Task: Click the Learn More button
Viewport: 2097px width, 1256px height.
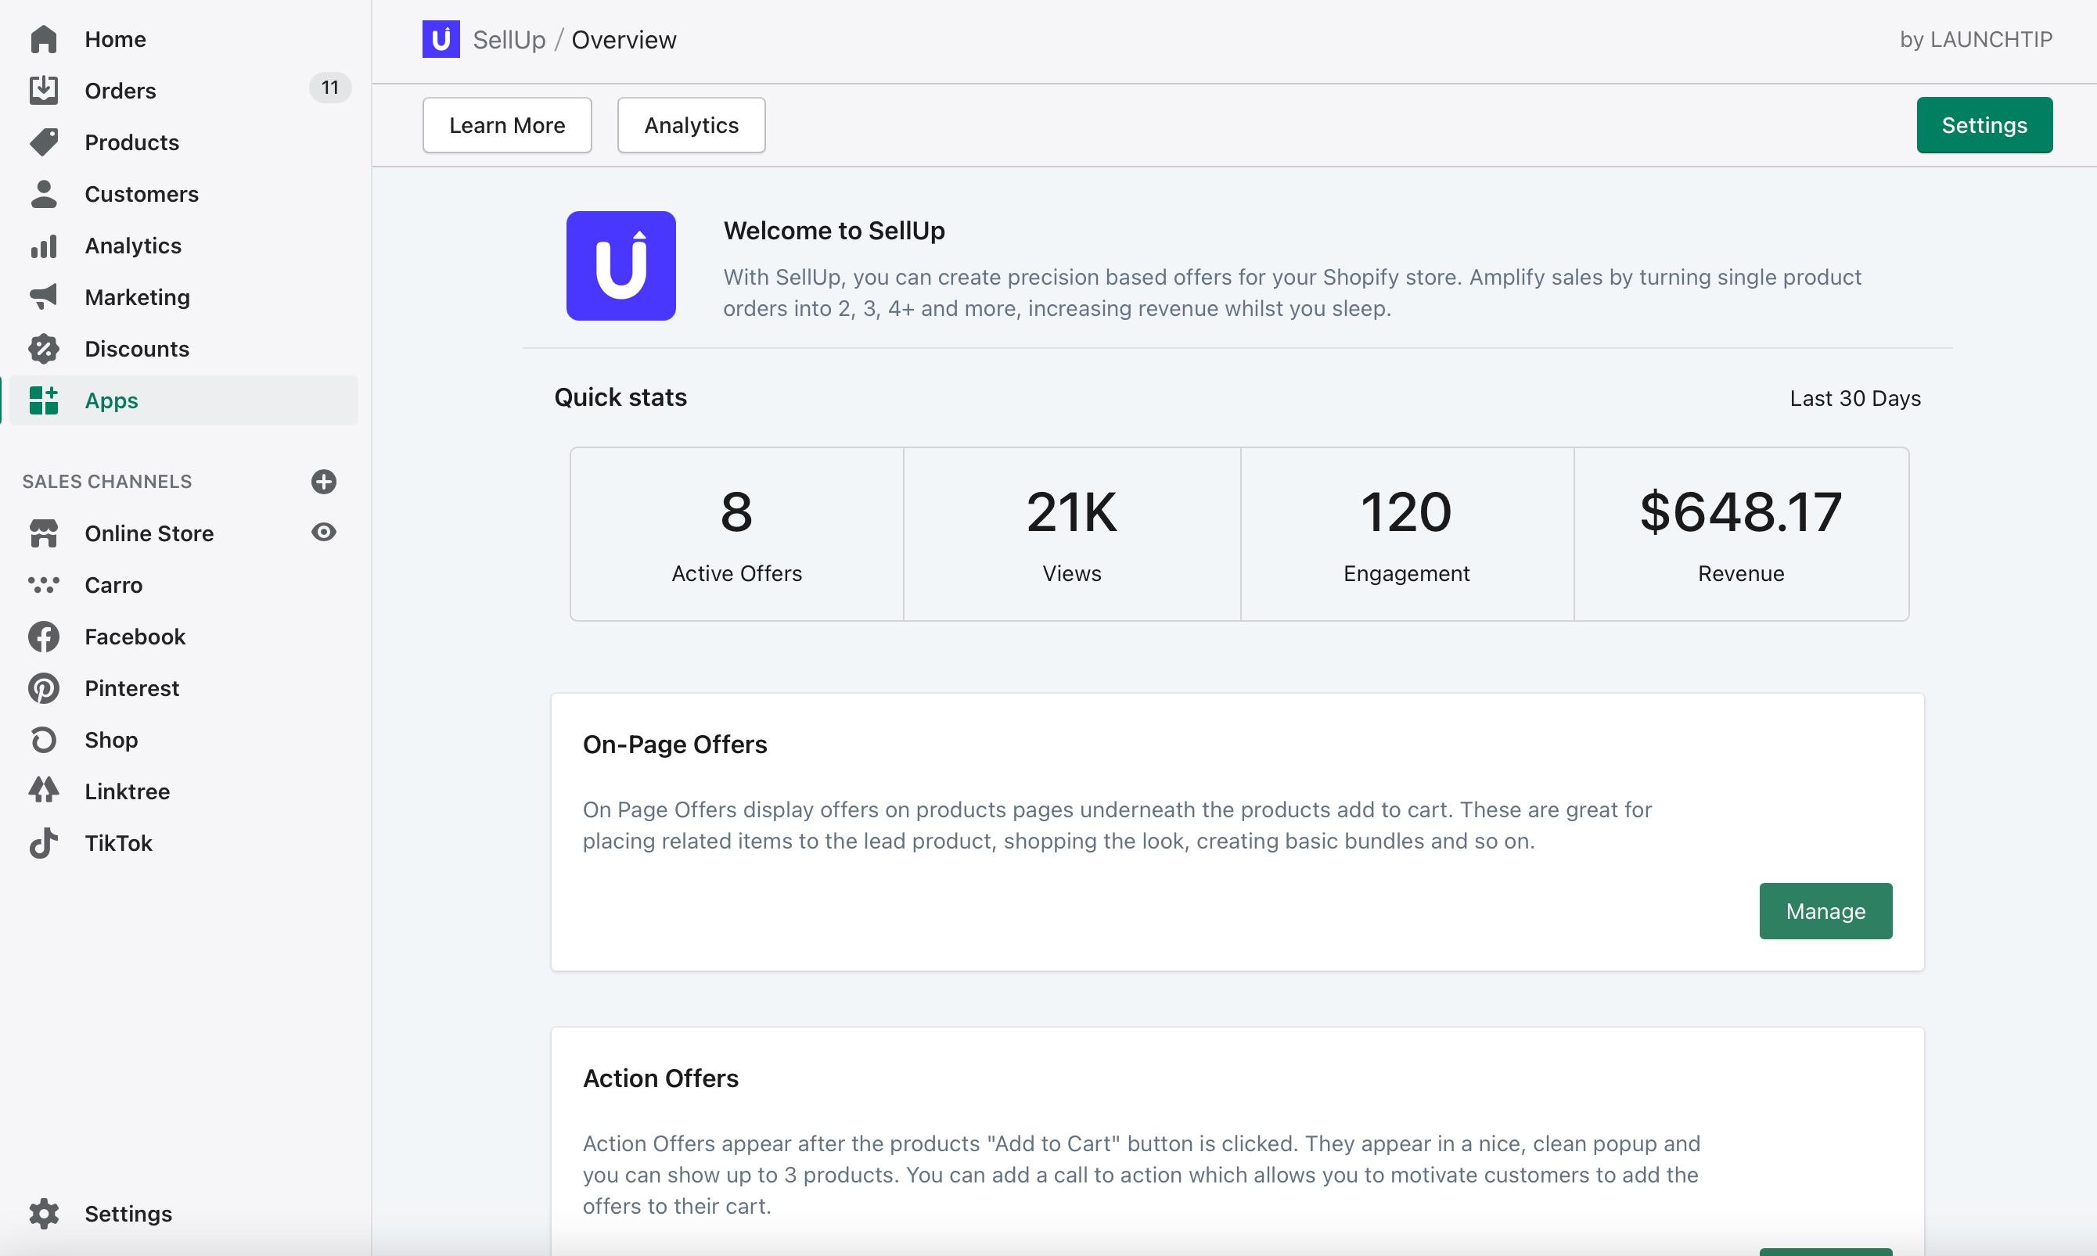Action: (507, 125)
